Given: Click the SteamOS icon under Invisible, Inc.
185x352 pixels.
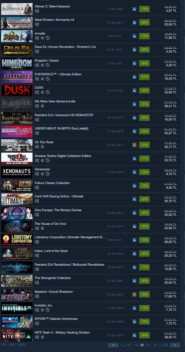Looking at the screenshot, I should coord(47,310).
